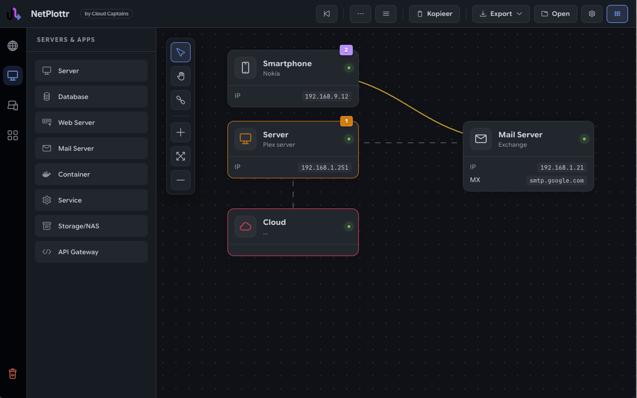The width and height of the screenshot is (637, 398).
Task: Add a Service element
Action: point(91,200)
